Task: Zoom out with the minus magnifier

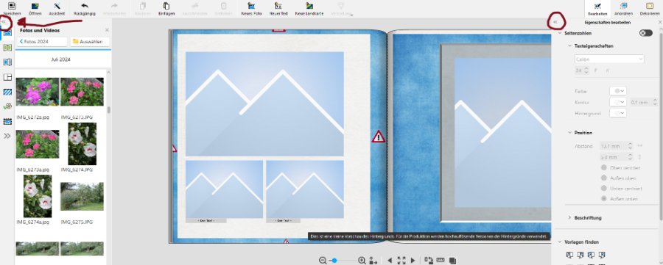Action: click(x=323, y=261)
